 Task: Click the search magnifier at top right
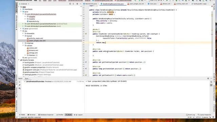(210, 1)
